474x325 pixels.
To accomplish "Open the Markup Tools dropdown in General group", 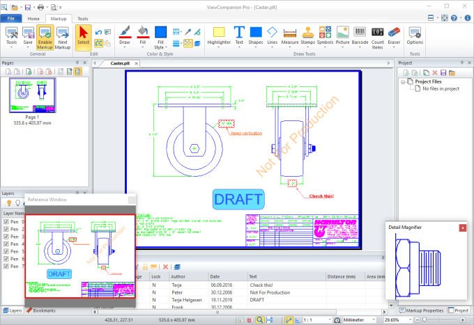I will tap(11, 37).
